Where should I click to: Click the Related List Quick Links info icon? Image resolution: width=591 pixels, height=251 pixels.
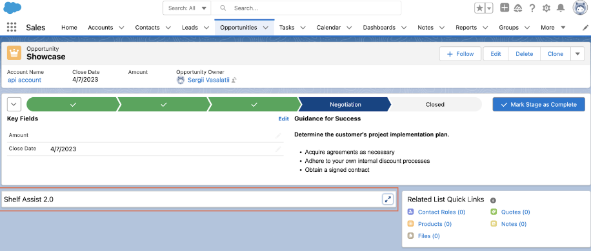(493, 200)
